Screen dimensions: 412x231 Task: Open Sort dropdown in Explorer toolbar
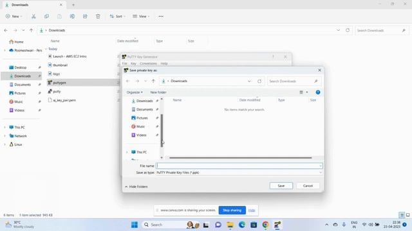[117, 16]
